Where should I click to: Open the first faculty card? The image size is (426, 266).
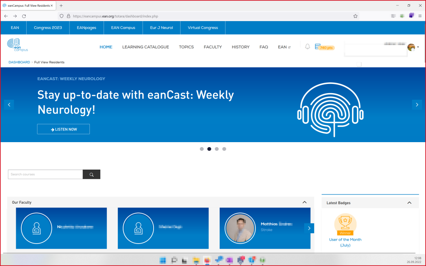tap(62, 228)
